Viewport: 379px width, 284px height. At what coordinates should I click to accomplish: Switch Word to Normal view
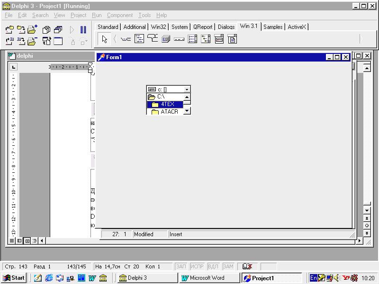[x=11, y=240]
